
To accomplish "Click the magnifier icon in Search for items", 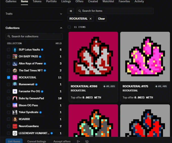I will coord(80,11).
